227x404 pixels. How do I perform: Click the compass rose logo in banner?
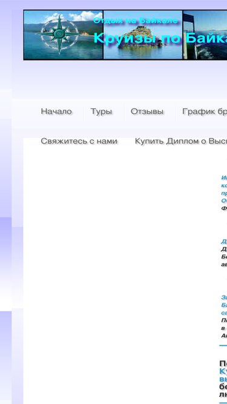coord(59,35)
